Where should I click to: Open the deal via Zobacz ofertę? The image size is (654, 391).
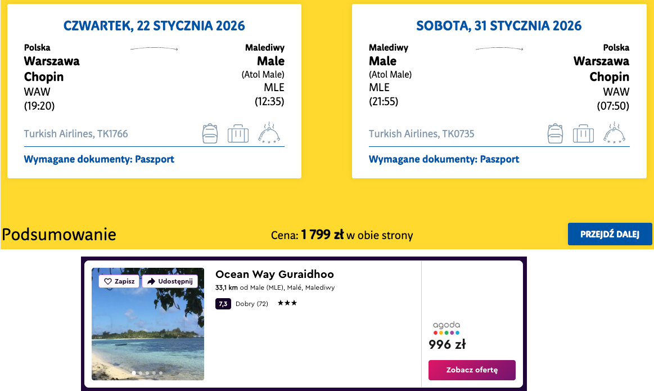point(472,370)
